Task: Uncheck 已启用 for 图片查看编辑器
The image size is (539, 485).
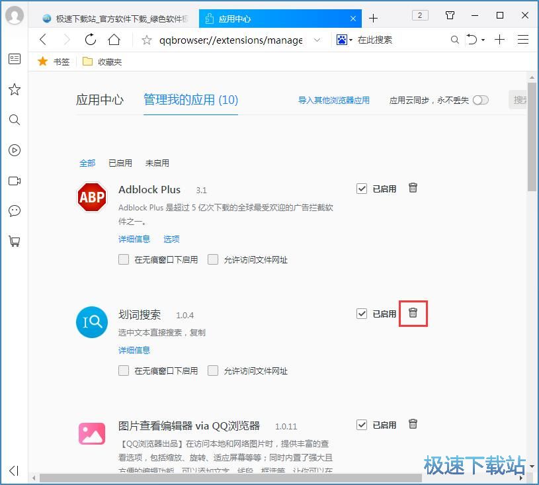Action: point(361,425)
